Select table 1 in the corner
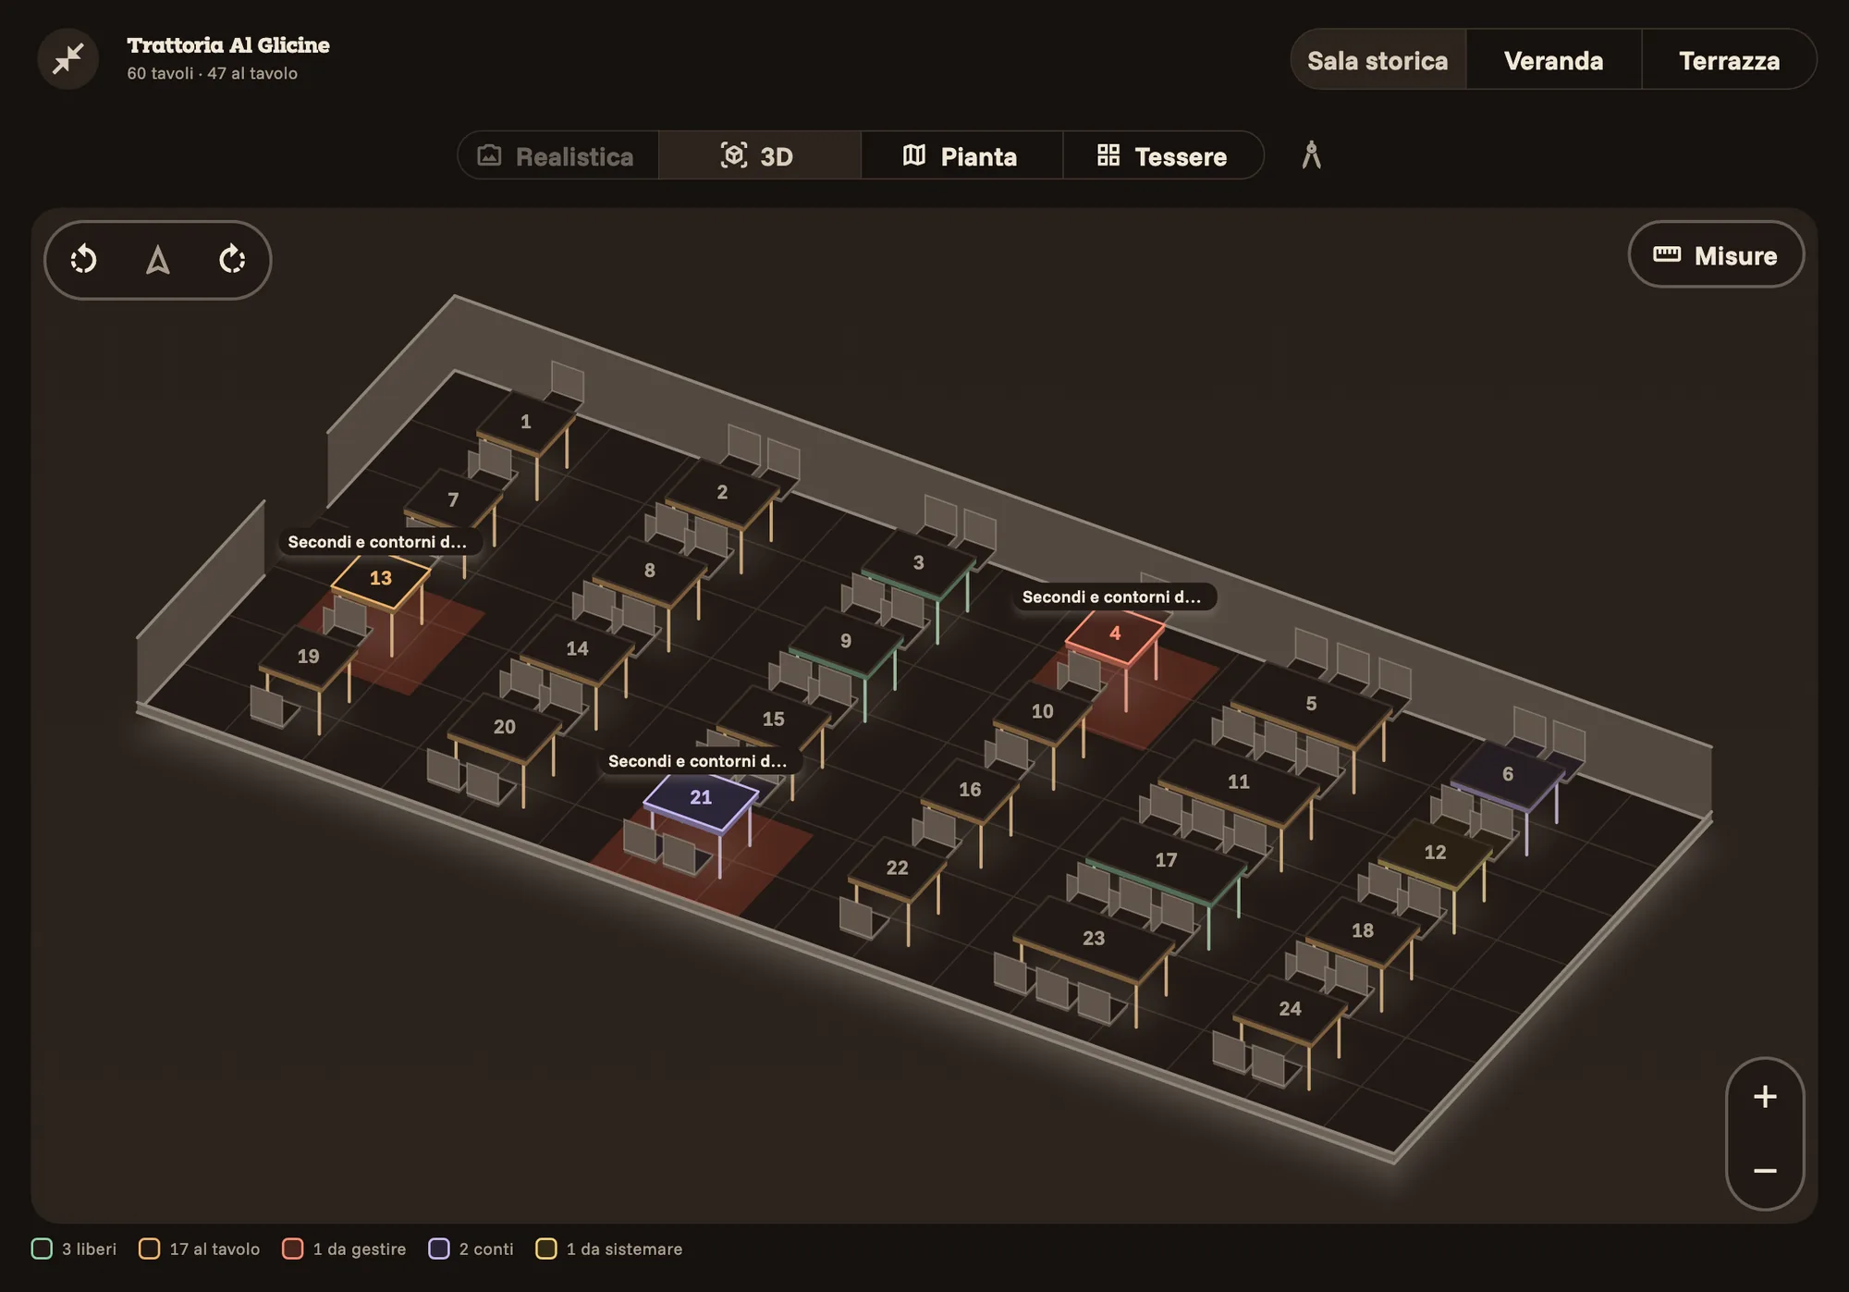1849x1292 pixels. pyautogui.click(x=525, y=424)
